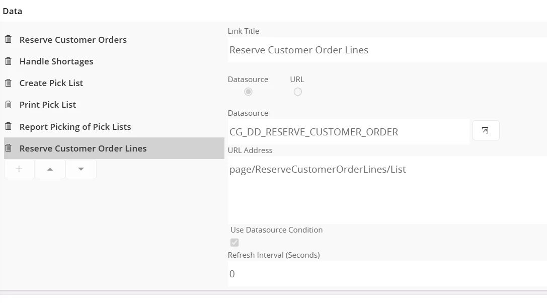Choose Print Pick List from the list

pos(48,105)
